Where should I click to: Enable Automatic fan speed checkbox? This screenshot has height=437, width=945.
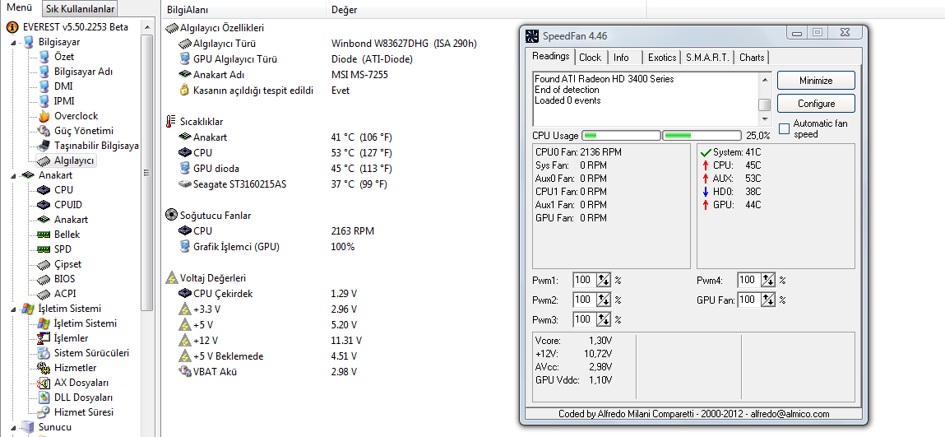tap(784, 128)
